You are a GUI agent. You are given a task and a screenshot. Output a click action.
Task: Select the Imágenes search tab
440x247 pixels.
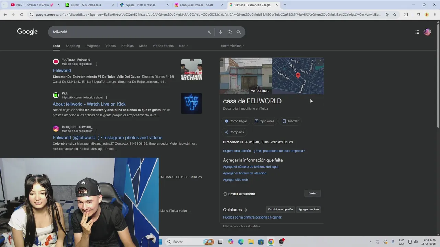point(93,46)
